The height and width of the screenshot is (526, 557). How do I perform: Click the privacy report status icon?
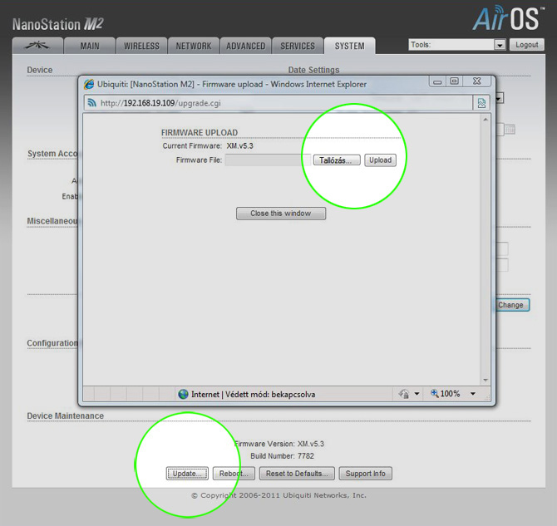[x=404, y=394]
